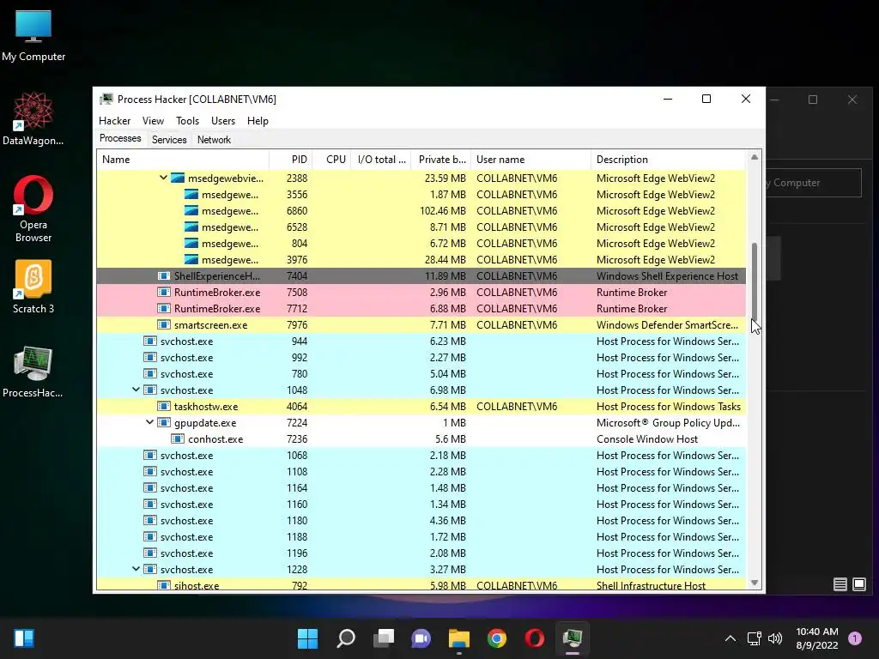879x659 pixels.
Task: Click the taskhostw.exe process icon
Action: tap(164, 406)
